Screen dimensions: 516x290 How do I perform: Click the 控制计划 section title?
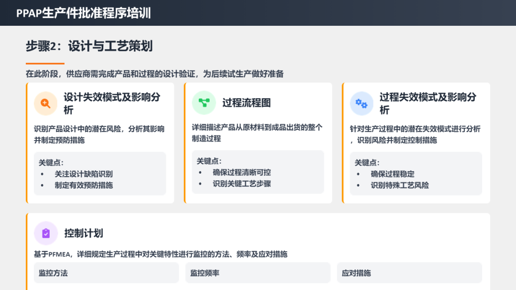(x=84, y=233)
